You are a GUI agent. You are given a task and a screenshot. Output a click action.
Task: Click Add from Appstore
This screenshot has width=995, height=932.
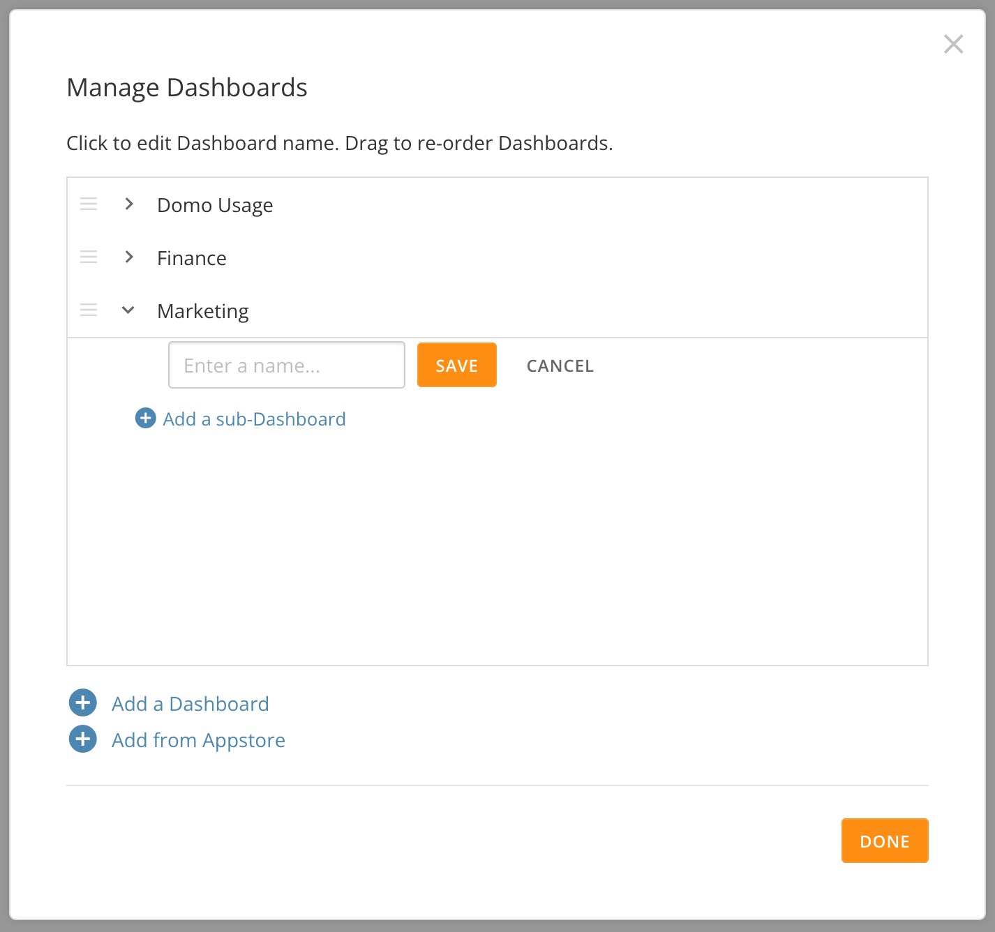click(x=197, y=739)
